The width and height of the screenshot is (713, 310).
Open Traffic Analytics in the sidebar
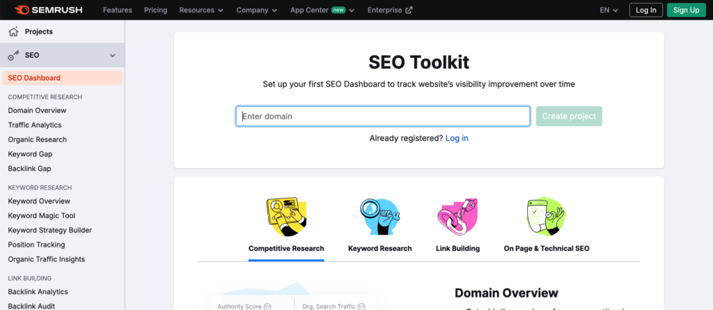[35, 125]
